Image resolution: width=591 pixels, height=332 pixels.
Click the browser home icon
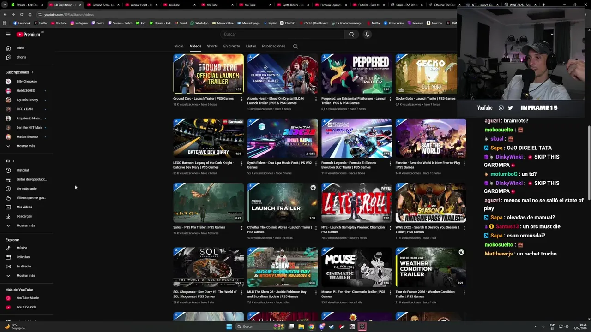[x=30, y=14]
